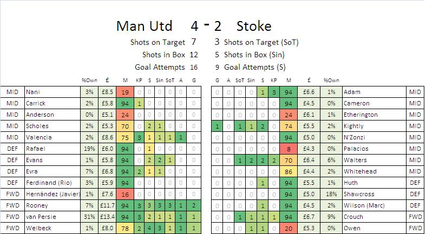Click Welbeck's FWD position cell
Viewport: 426px width, 234px height.
pos(12,229)
